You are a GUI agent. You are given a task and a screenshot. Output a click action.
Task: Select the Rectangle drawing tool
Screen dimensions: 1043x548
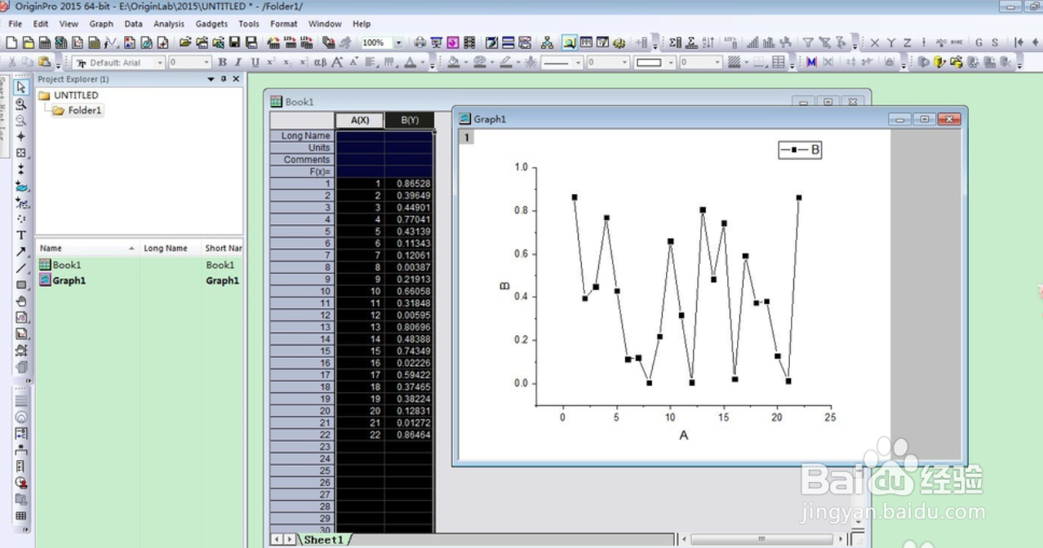[21, 285]
